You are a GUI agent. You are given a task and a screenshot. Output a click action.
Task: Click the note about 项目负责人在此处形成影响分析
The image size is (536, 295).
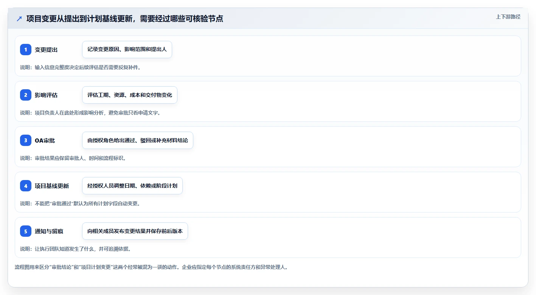(x=90, y=113)
